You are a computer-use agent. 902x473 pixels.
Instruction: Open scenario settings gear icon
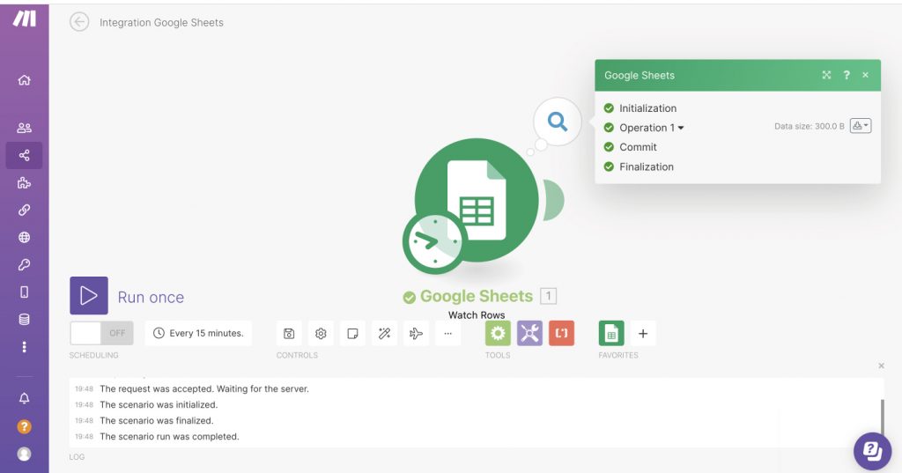[321, 333]
